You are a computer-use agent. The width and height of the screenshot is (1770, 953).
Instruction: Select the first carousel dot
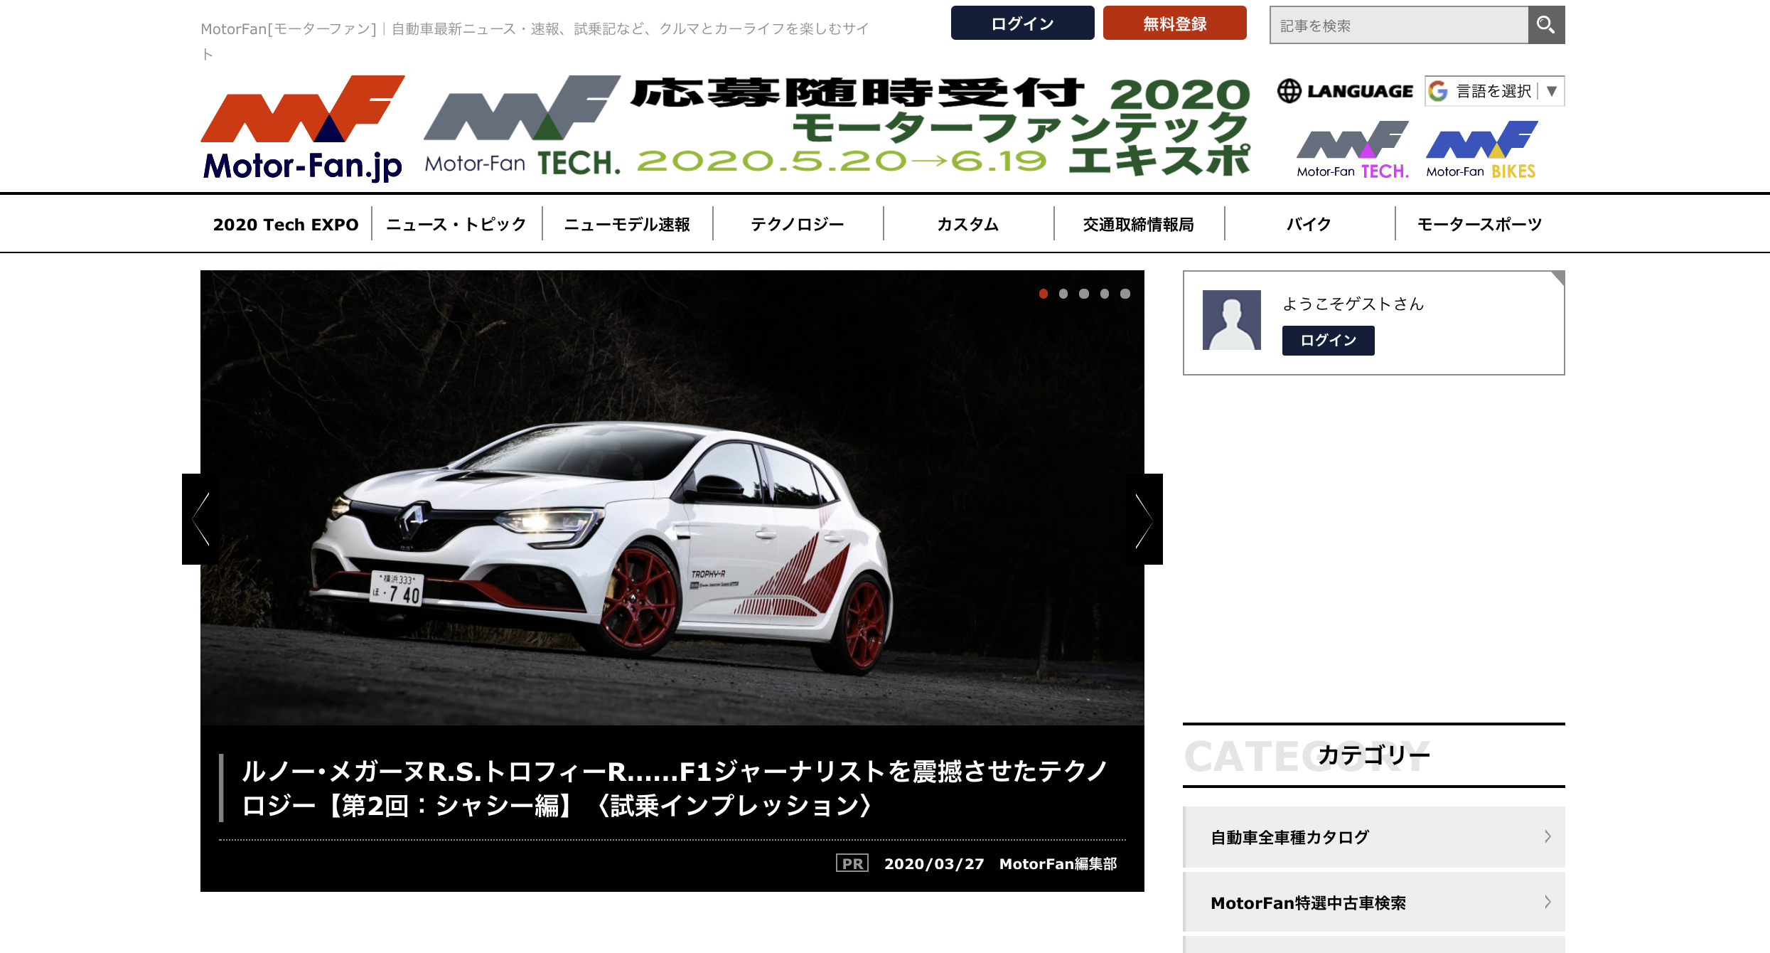pyautogui.click(x=1044, y=294)
